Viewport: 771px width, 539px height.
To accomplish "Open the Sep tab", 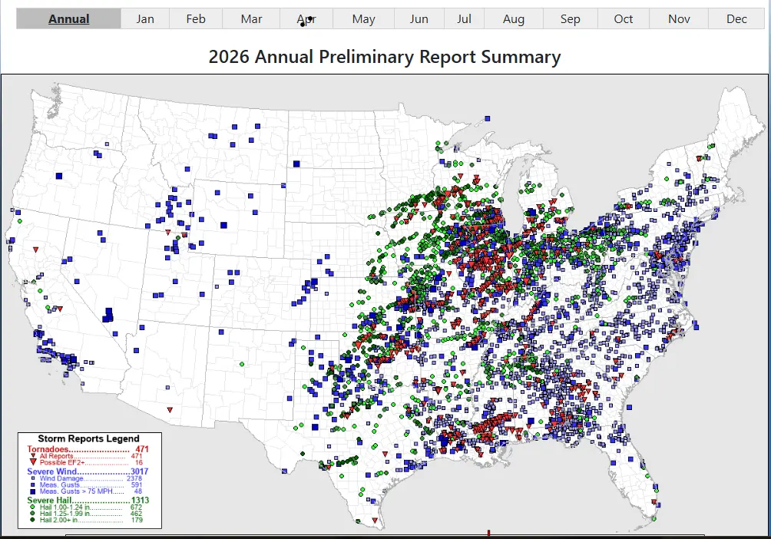I will point(570,18).
